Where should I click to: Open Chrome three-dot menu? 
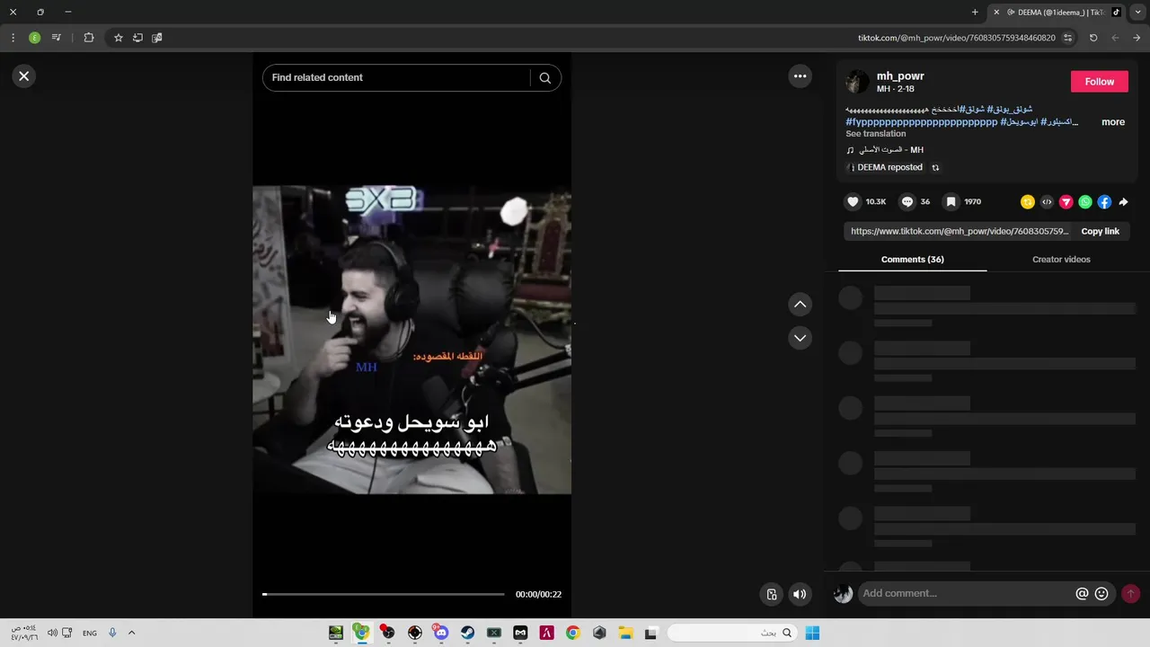[13, 38]
